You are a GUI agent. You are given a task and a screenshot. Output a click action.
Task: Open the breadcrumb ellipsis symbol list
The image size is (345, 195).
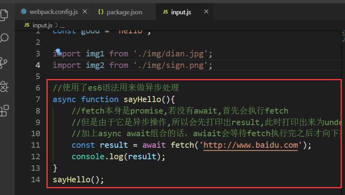[x=62, y=26]
